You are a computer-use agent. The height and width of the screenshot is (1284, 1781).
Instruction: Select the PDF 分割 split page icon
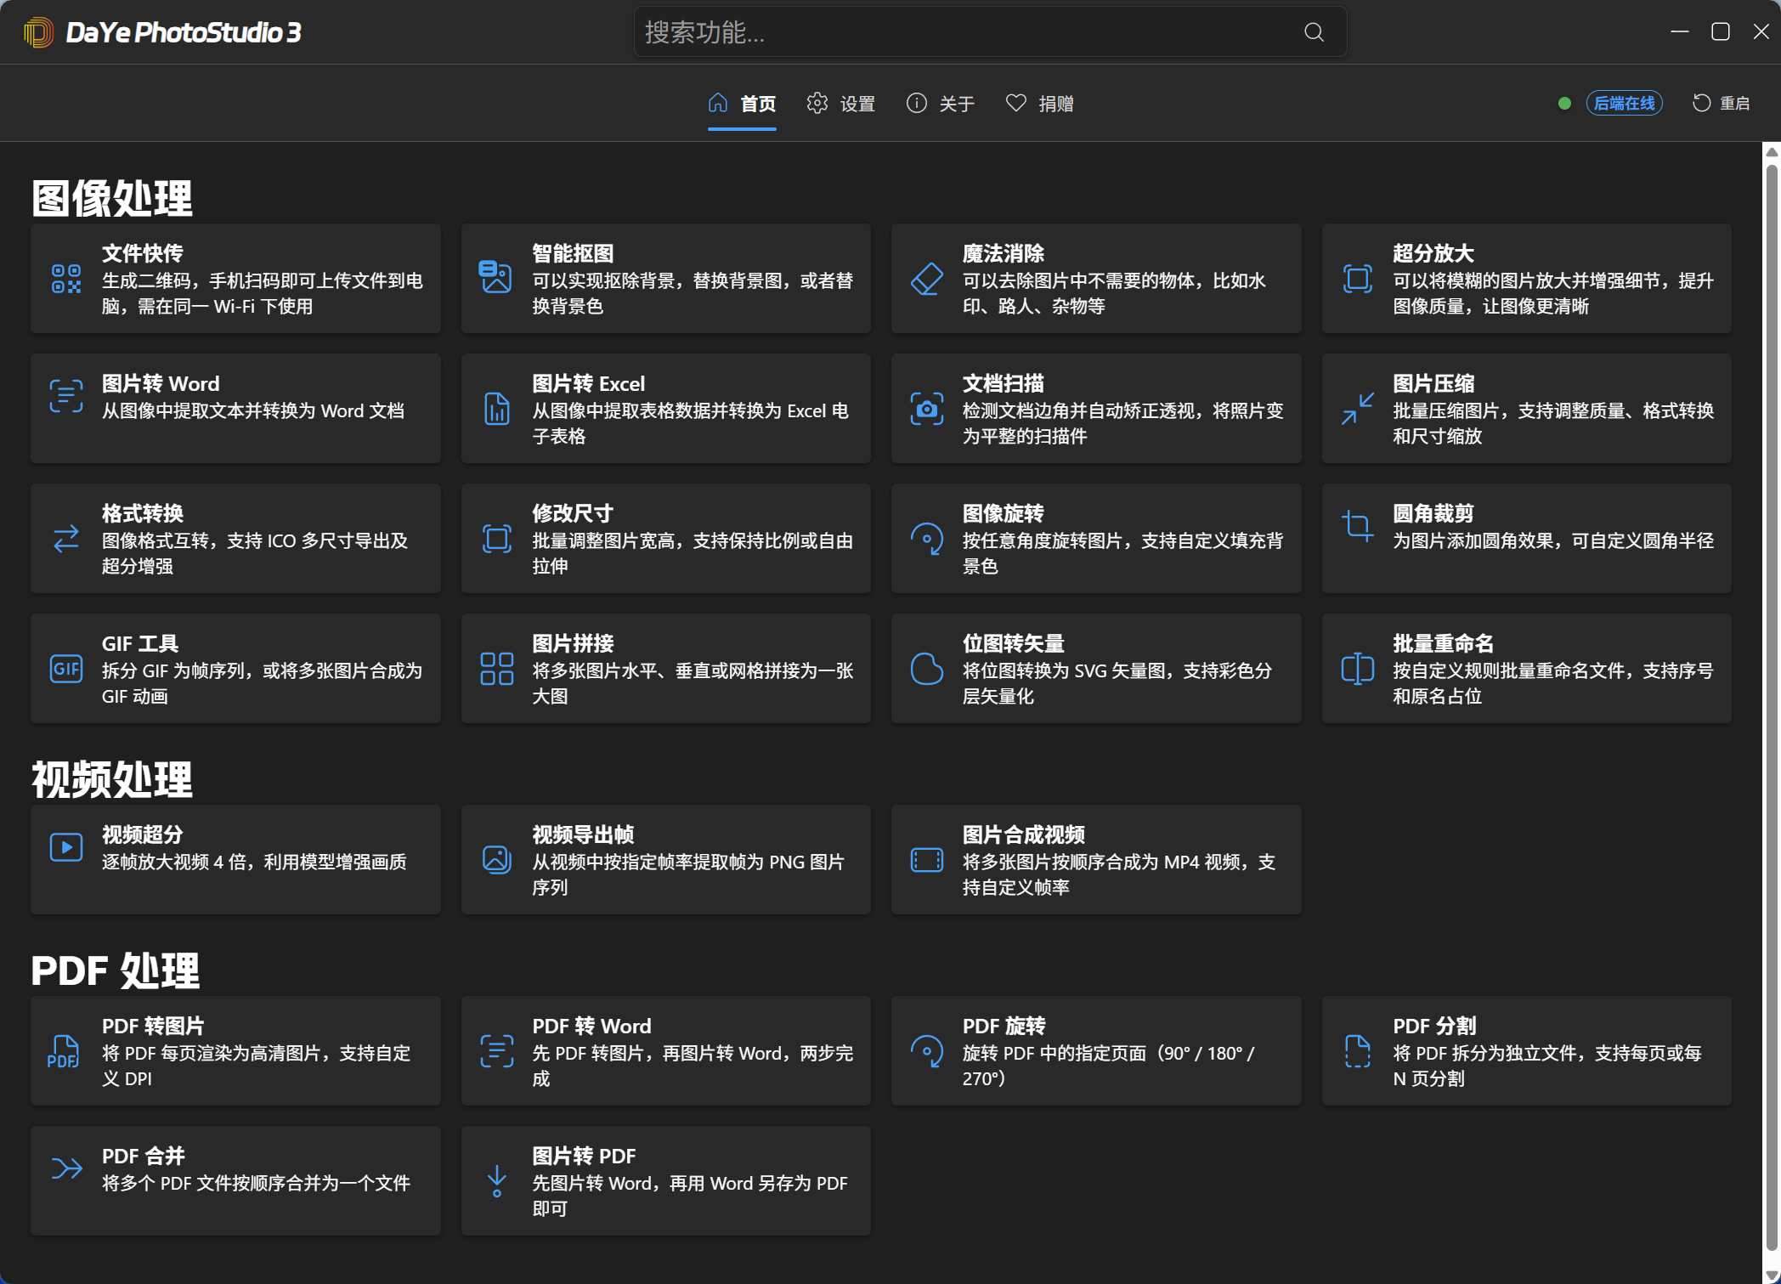[x=1357, y=1051]
